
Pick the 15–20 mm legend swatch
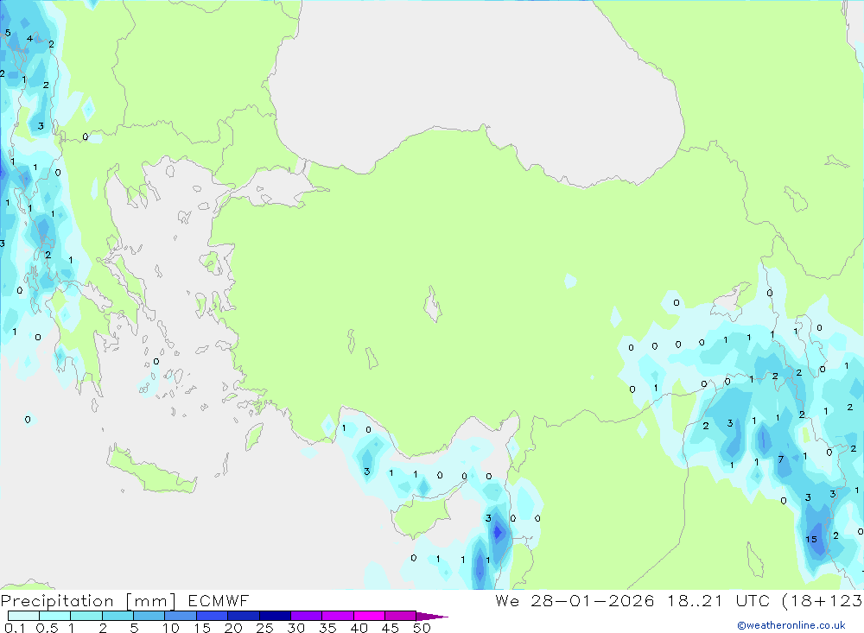pyautogui.click(x=212, y=616)
